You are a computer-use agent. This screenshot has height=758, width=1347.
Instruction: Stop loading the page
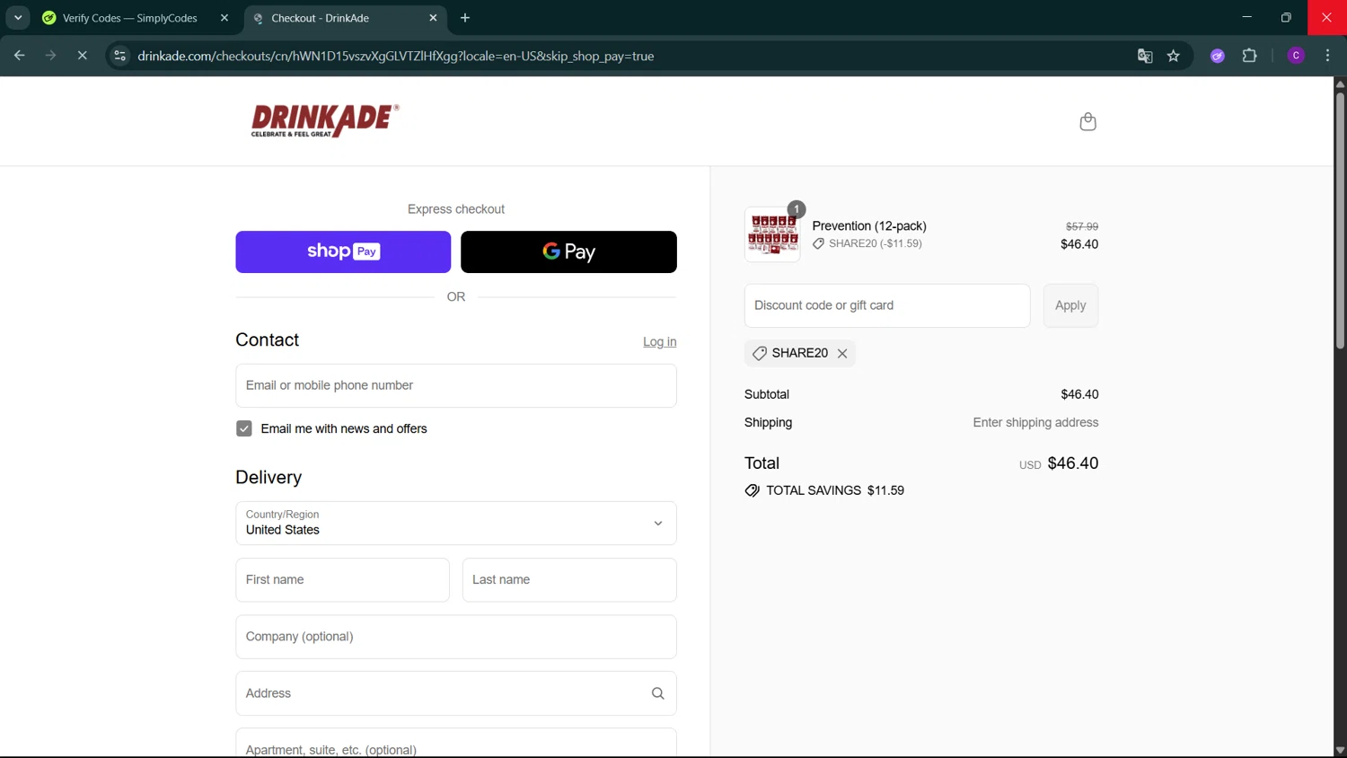(82, 56)
